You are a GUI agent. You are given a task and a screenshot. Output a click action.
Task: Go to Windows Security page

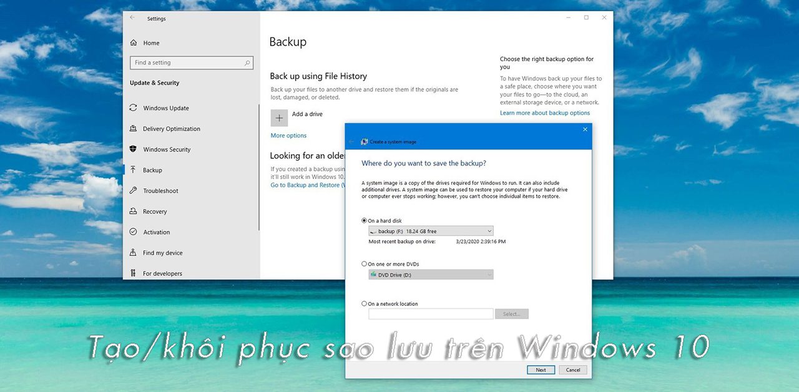tap(167, 149)
